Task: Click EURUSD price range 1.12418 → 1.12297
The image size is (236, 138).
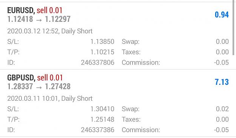Action: 39,19
